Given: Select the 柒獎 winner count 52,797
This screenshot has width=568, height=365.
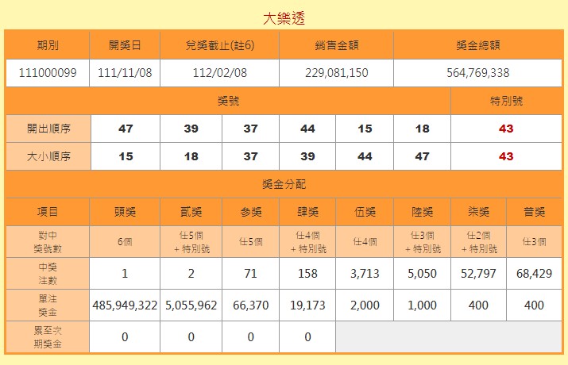Looking at the screenshot, I should pos(478,274).
